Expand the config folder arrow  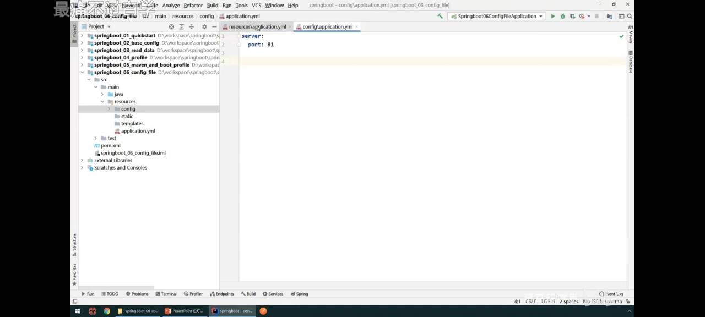(109, 109)
